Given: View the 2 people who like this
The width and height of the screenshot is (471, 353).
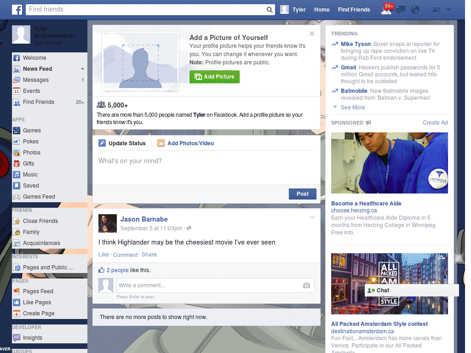Looking at the screenshot, I should click(x=117, y=270).
